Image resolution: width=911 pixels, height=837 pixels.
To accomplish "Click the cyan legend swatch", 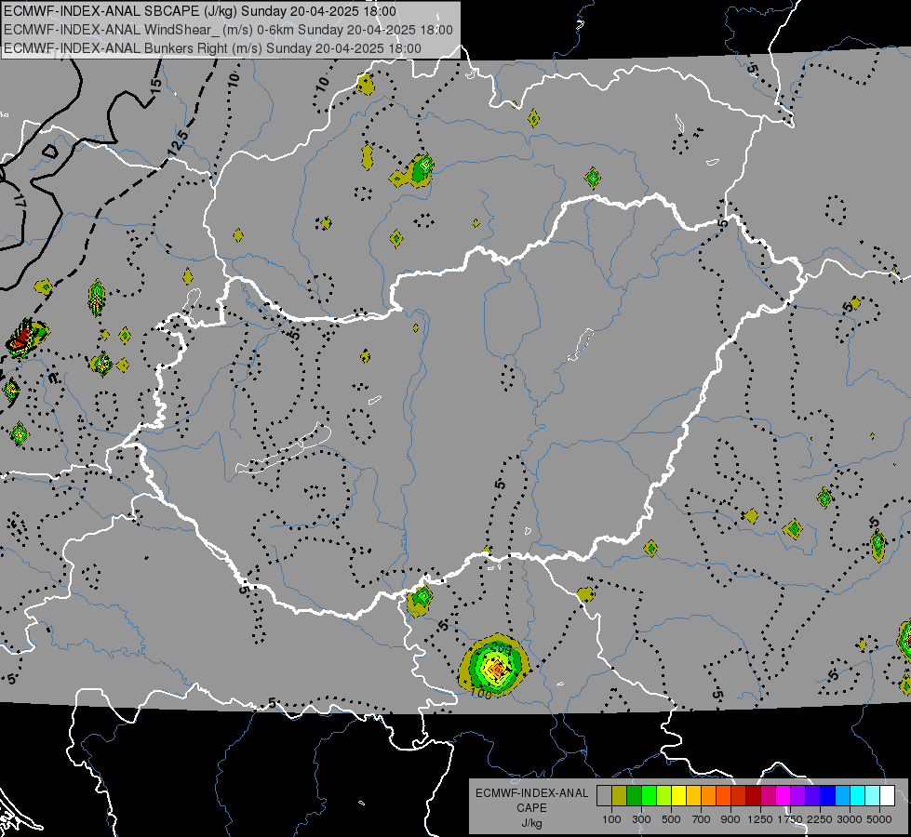I will tap(858, 796).
